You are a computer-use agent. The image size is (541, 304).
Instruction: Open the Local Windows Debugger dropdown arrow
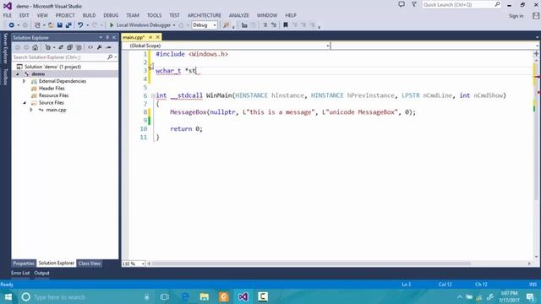[x=174, y=25]
